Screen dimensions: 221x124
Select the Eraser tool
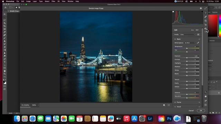(4, 47)
